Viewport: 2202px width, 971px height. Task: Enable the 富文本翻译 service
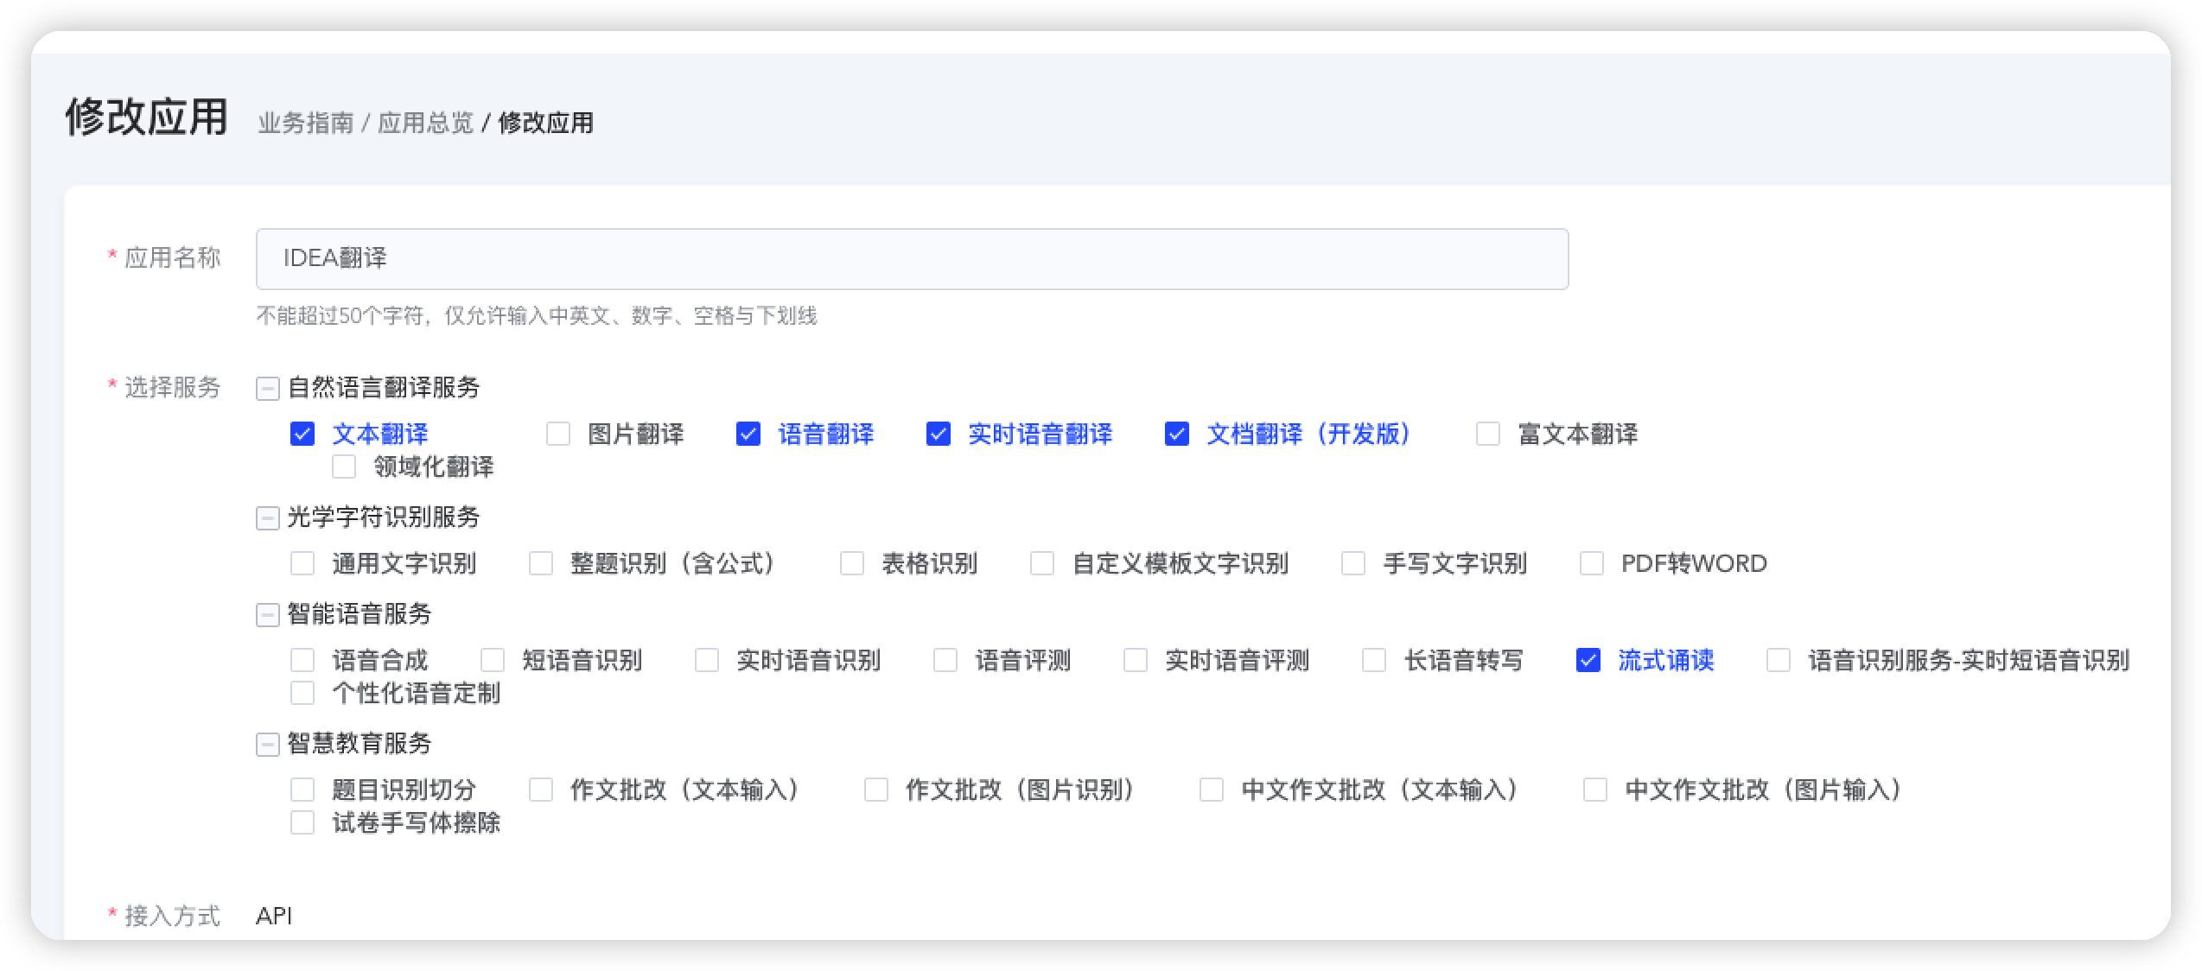point(1487,435)
